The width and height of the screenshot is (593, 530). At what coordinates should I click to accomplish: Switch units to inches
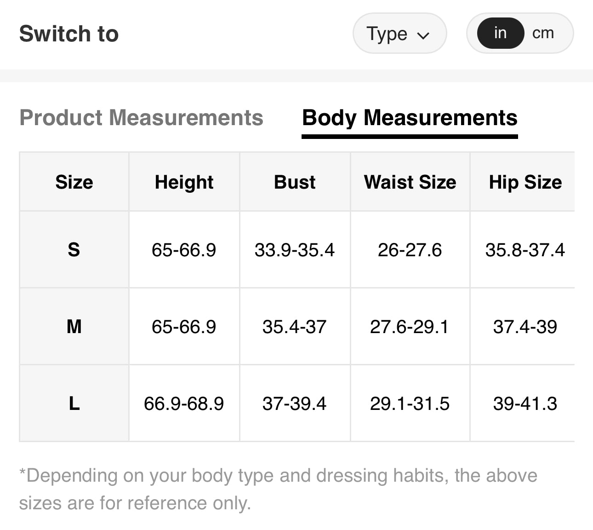pyautogui.click(x=500, y=33)
